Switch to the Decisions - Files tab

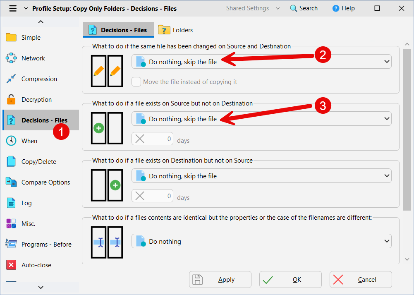(118, 30)
